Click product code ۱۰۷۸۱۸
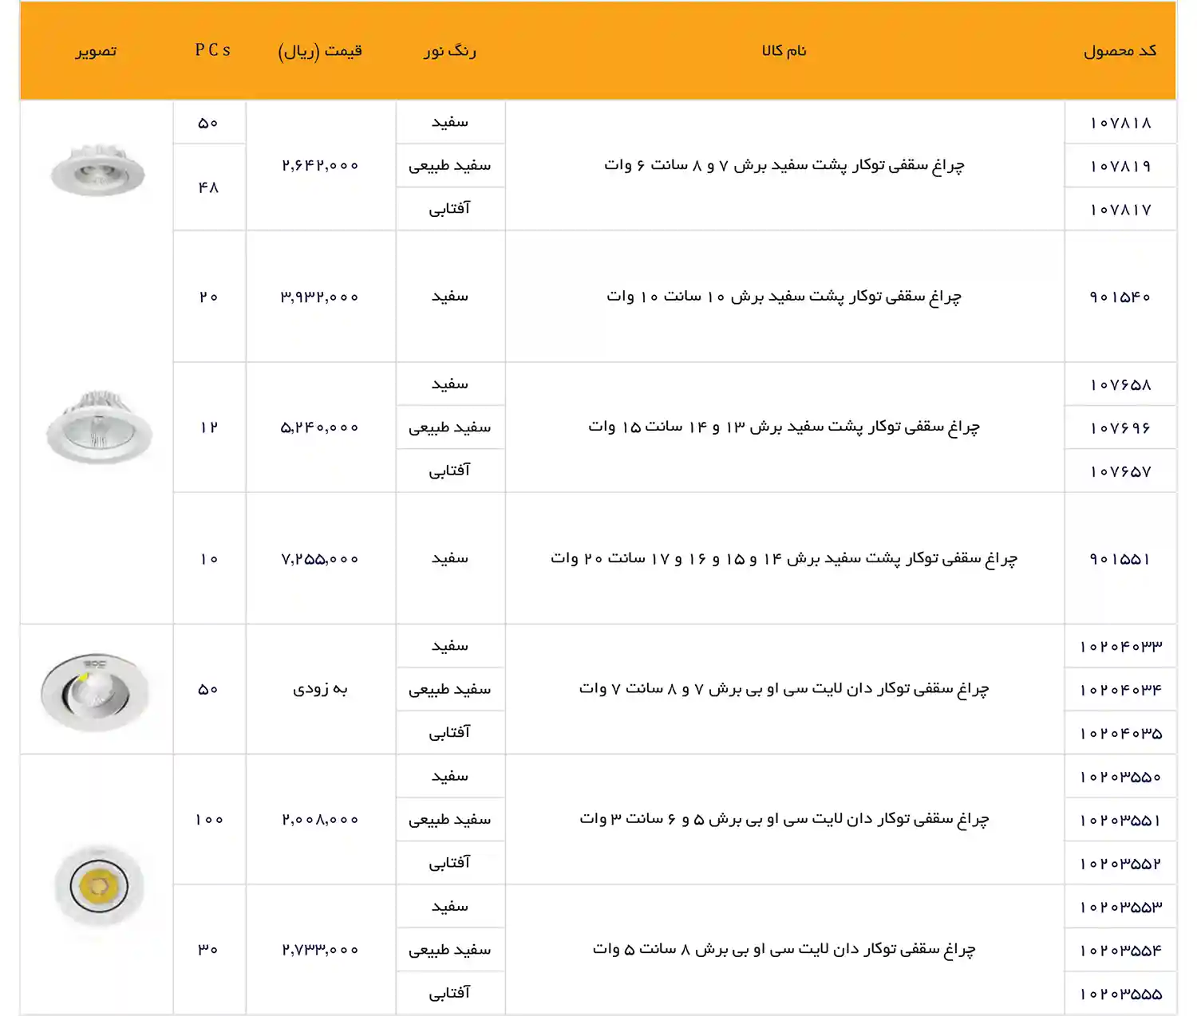 tap(1120, 122)
